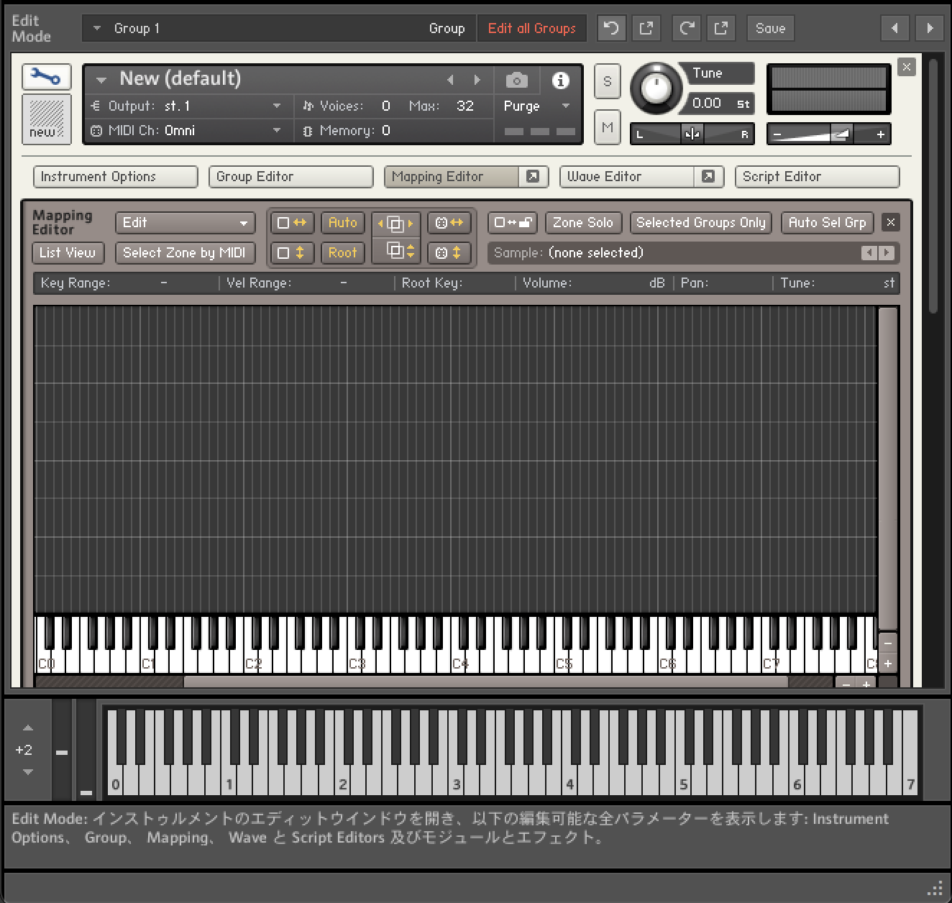Show instrument info via the i icon
The height and width of the screenshot is (903, 952).
(x=560, y=80)
